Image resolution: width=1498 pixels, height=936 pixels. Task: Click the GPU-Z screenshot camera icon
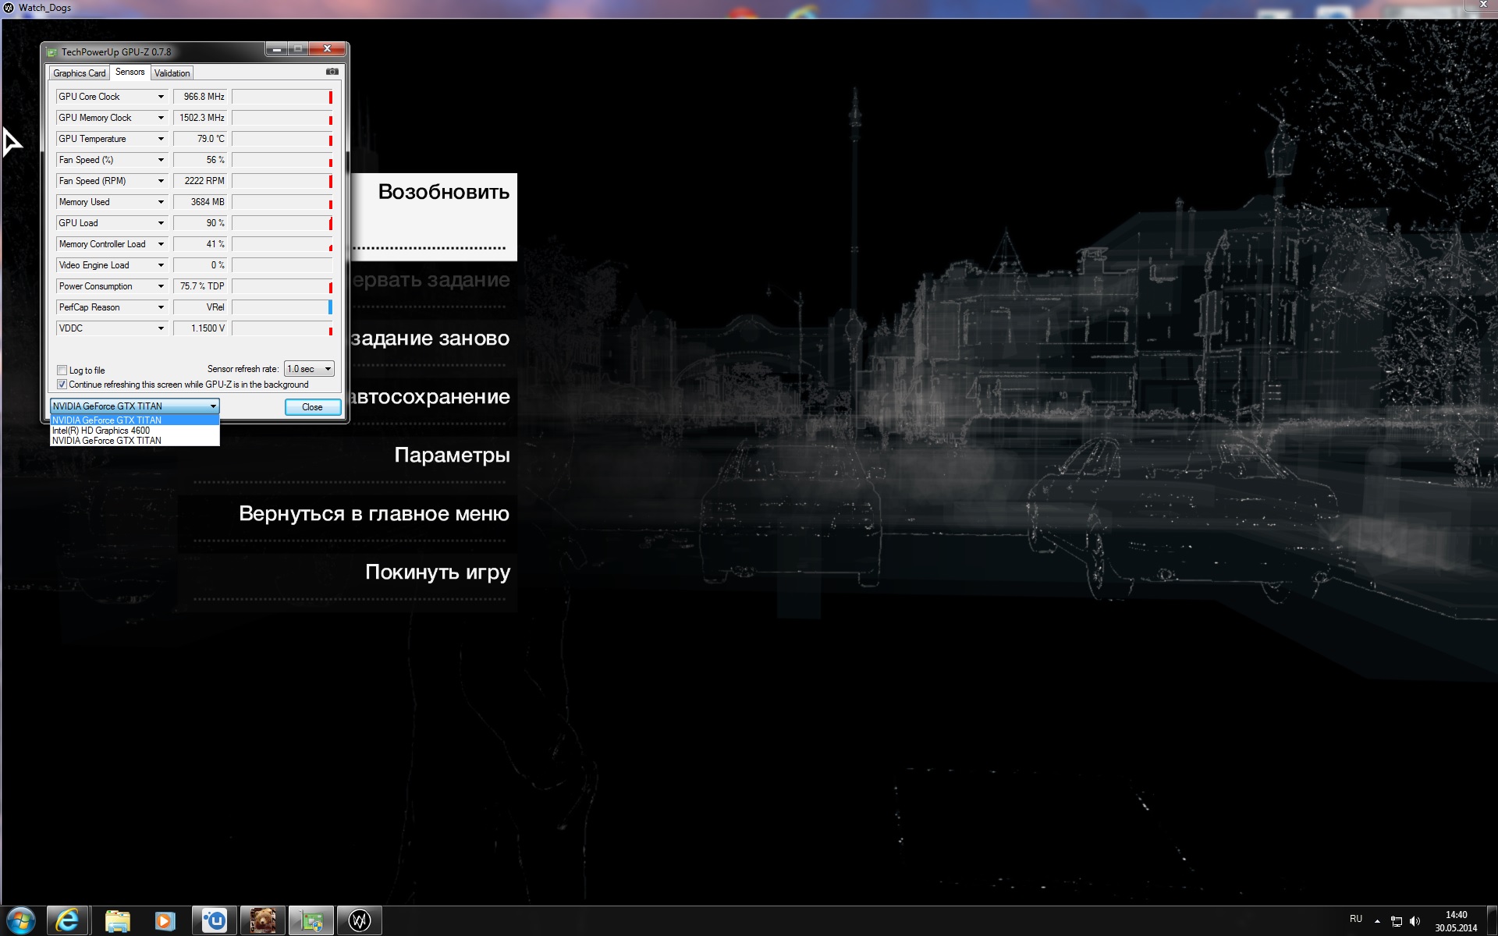[x=332, y=72]
